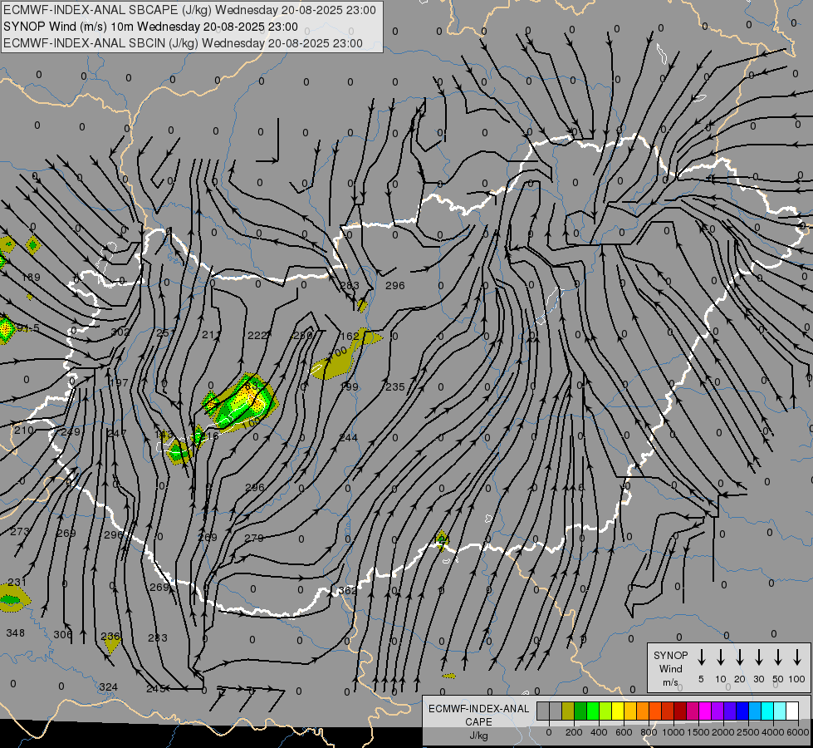
Task: Pick the magenta swatch after 1500 label
Action: click(x=705, y=711)
